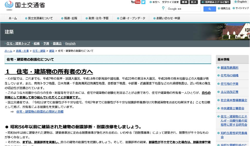This screenshot has width=250, height=146.
Task: Open 住宅局の組織 sidebar link
Action: [229, 76]
